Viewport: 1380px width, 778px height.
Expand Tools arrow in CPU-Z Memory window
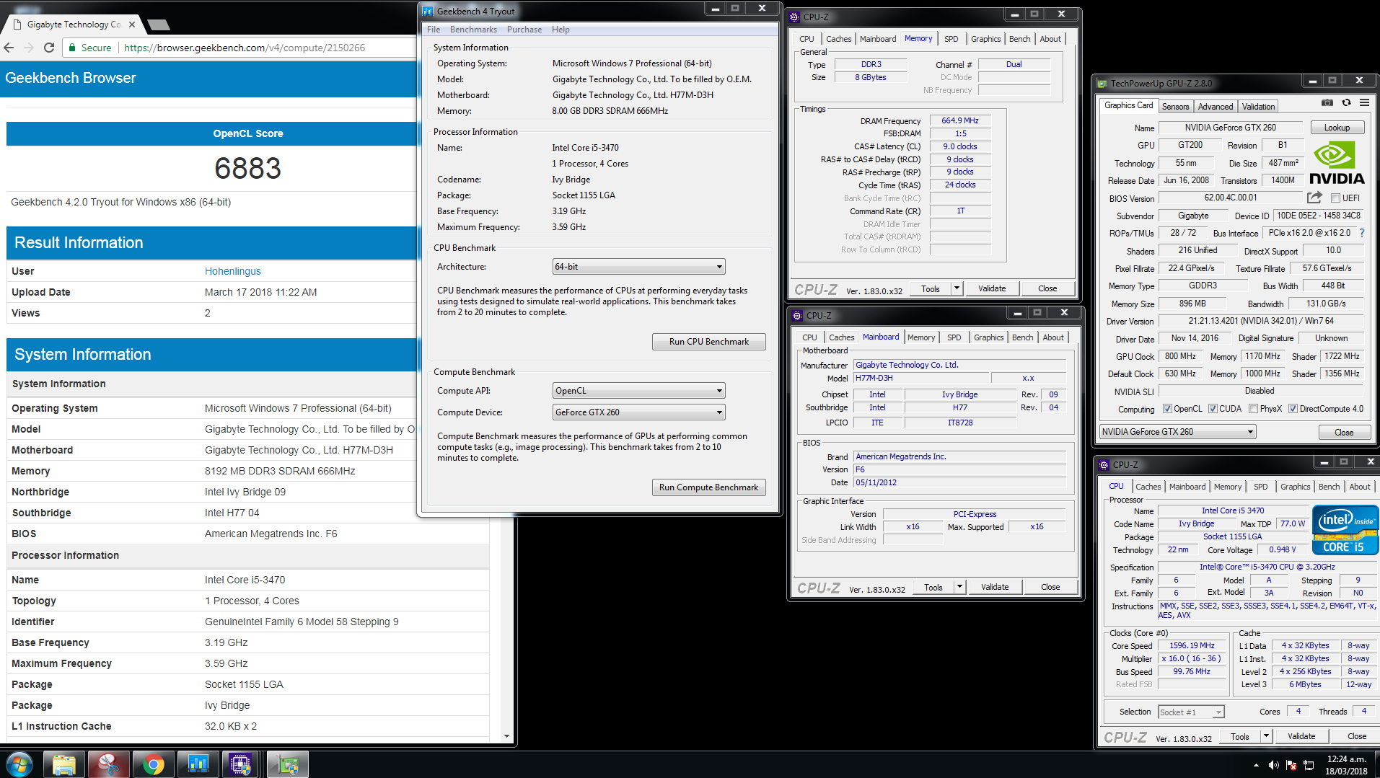957,288
